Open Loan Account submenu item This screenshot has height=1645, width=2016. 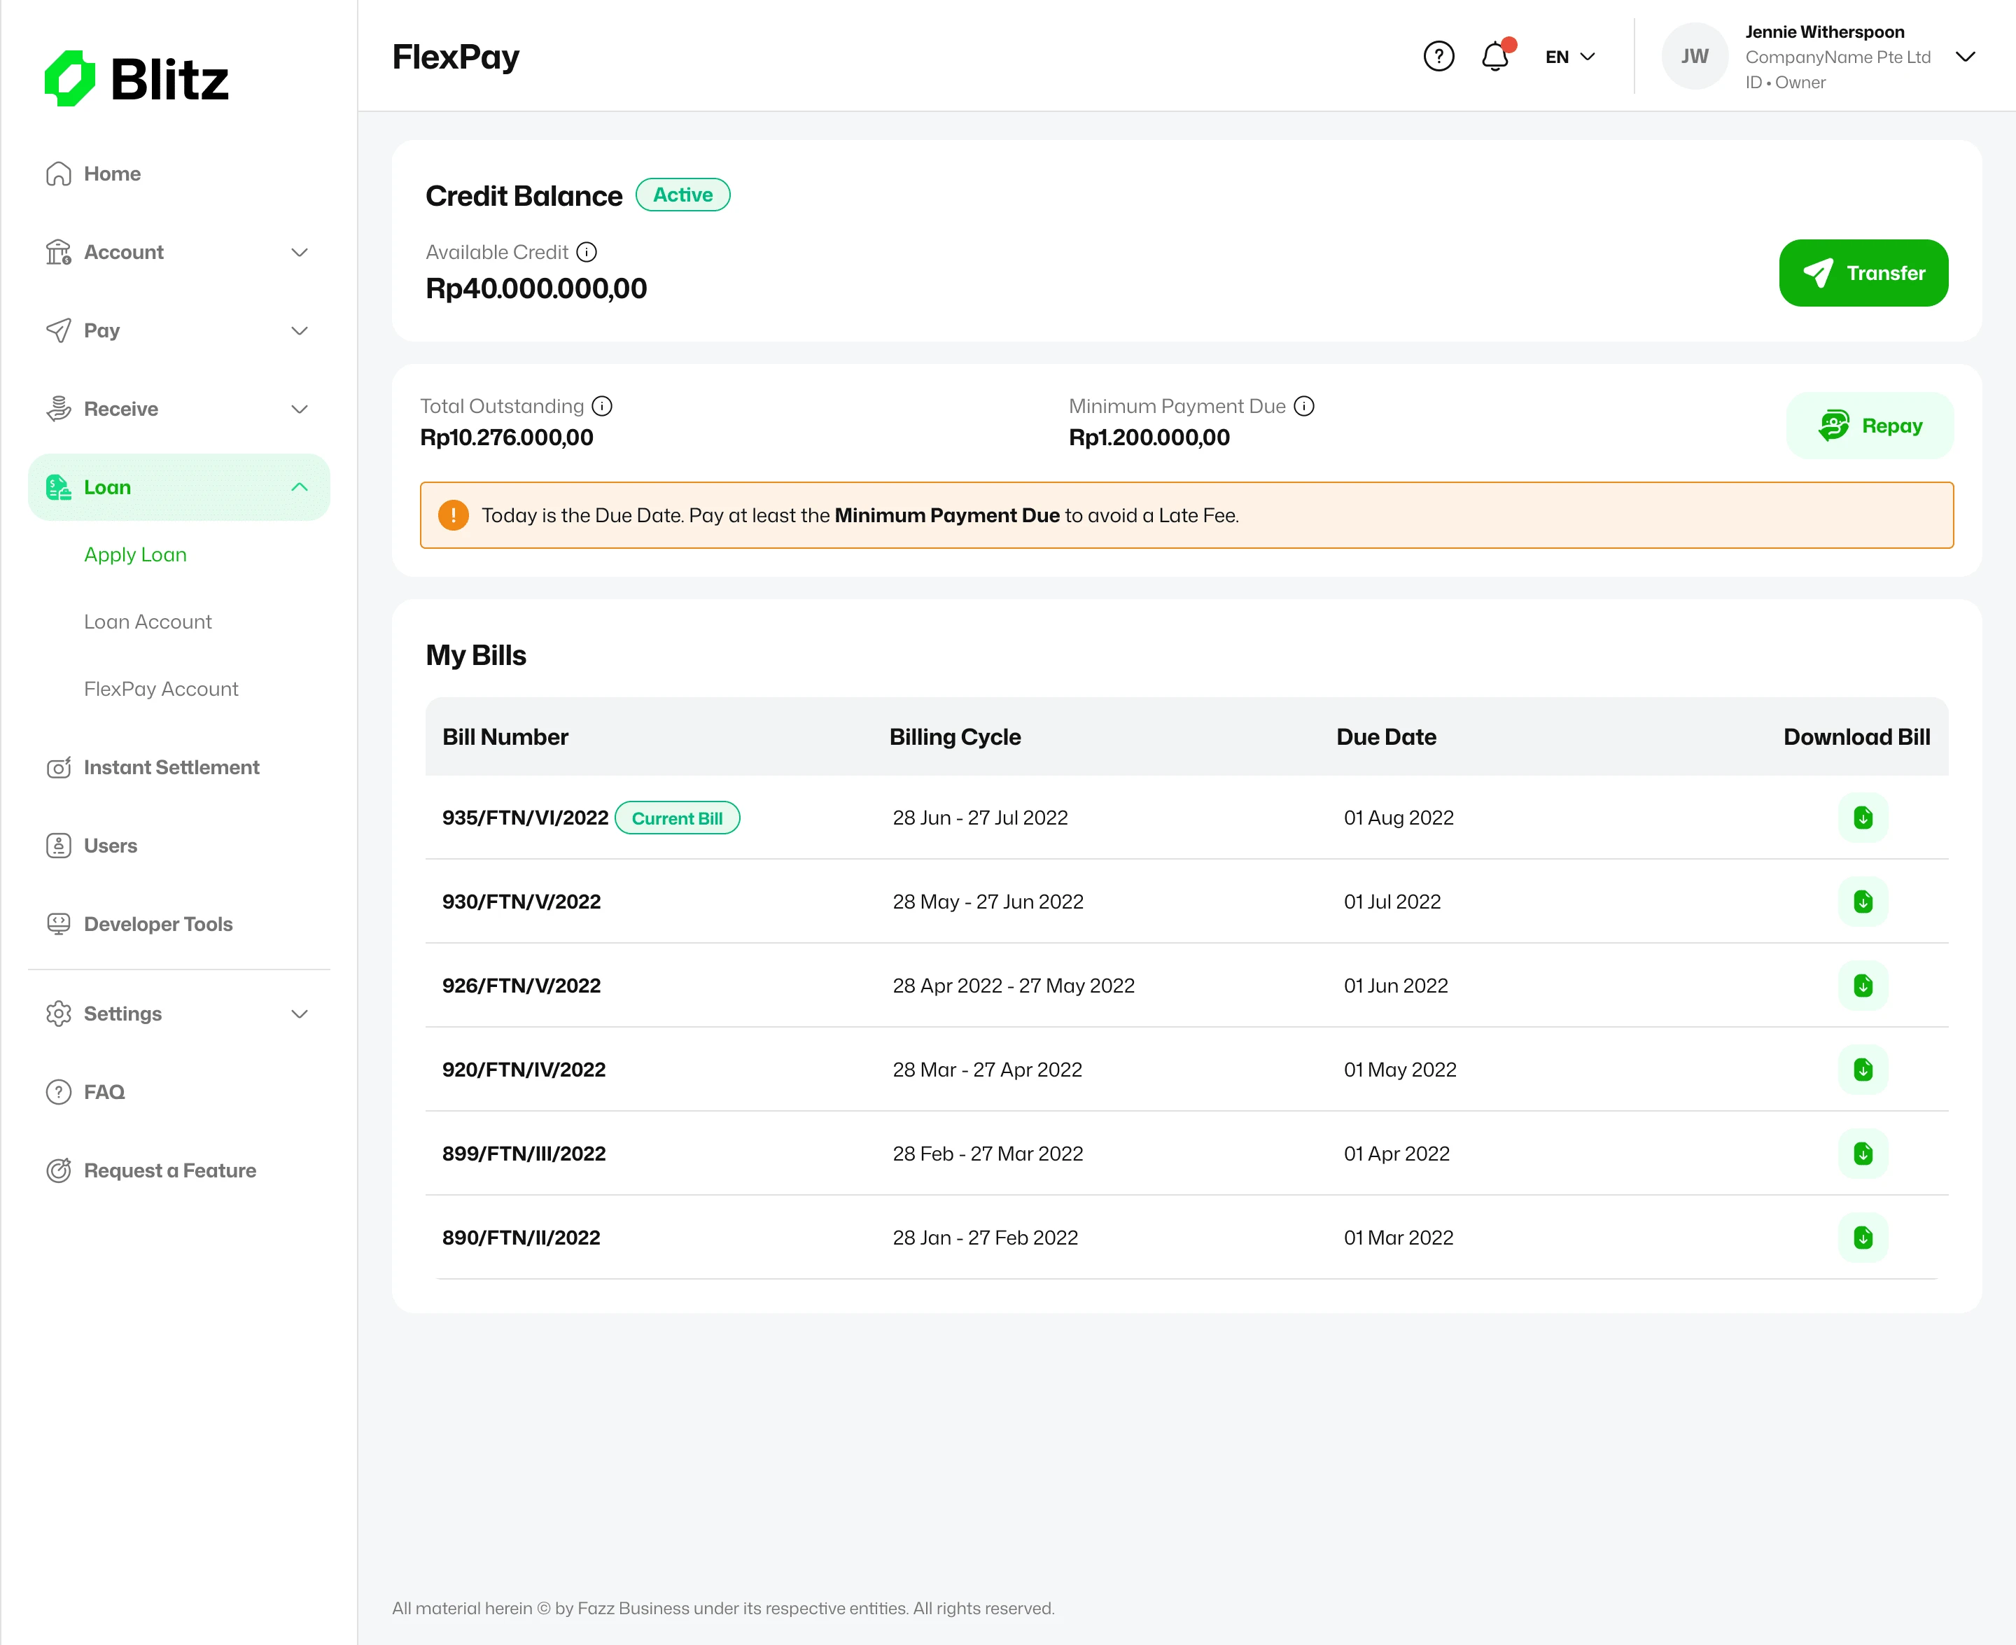pyautogui.click(x=148, y=622)
